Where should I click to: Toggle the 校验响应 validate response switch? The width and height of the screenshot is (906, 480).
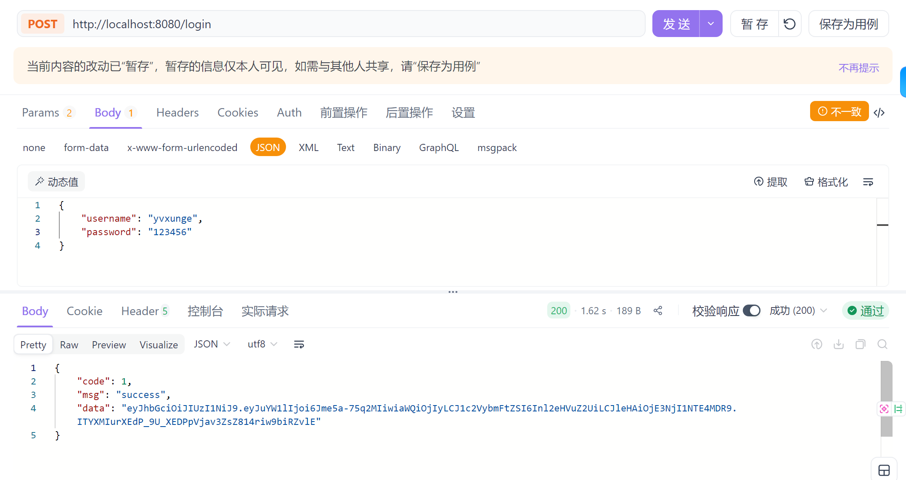click(752, 310)
